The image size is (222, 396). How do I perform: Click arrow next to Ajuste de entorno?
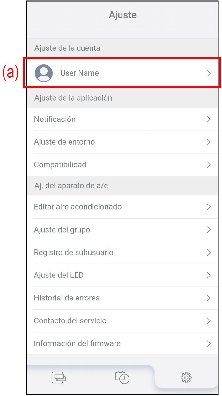point(209,142)
